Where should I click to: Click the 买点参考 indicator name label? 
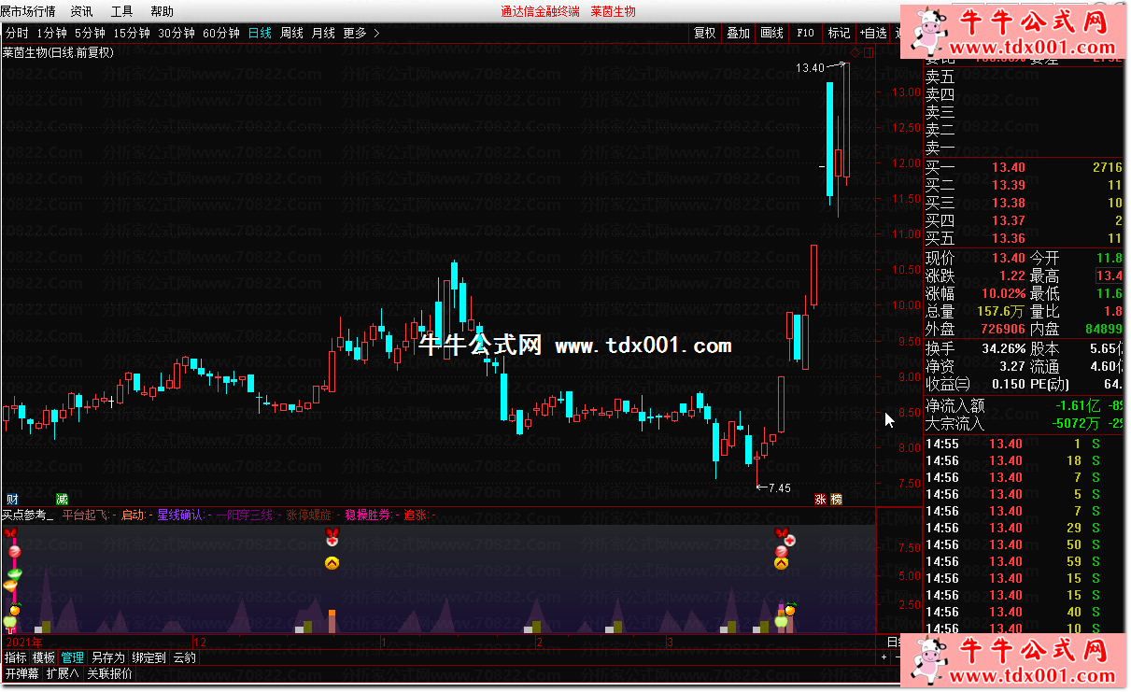[x=26, y=515]
